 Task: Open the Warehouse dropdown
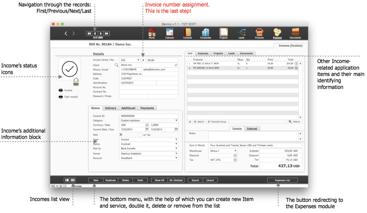coord(235,151)
